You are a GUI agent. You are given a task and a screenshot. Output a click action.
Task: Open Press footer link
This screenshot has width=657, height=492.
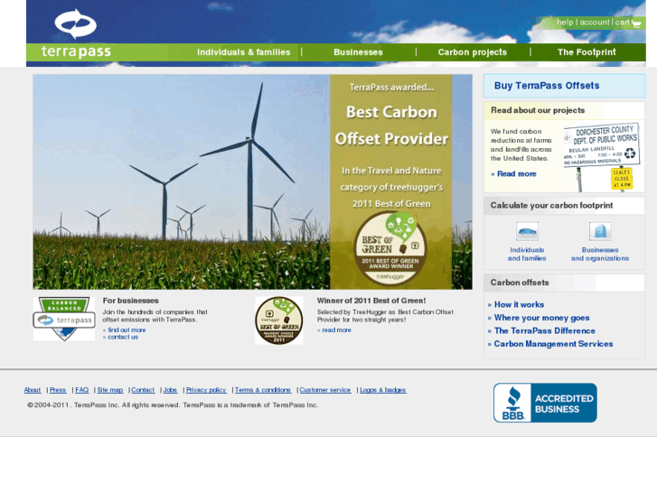58,390
